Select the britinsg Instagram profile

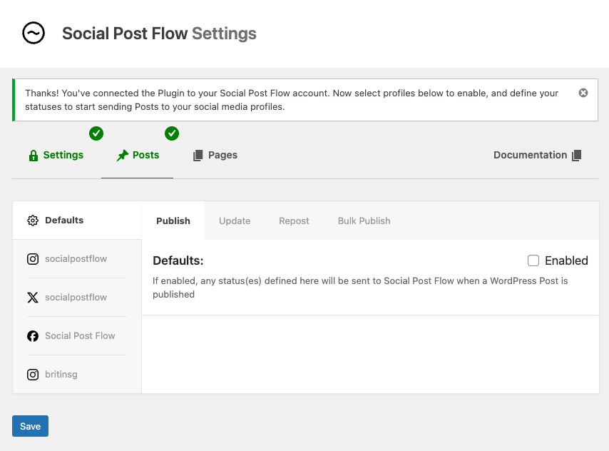pos(77,375)
